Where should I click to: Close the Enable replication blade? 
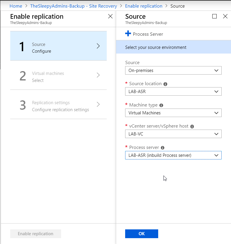[110, 16]
